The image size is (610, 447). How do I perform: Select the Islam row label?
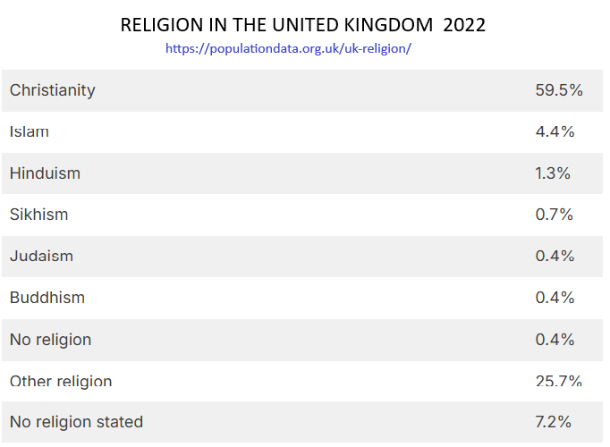[30, 132]
